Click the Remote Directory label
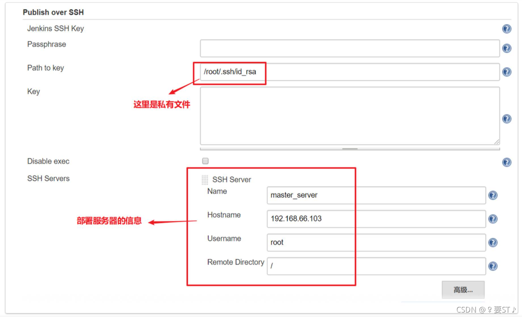522x317 pixels. point(236,262)
